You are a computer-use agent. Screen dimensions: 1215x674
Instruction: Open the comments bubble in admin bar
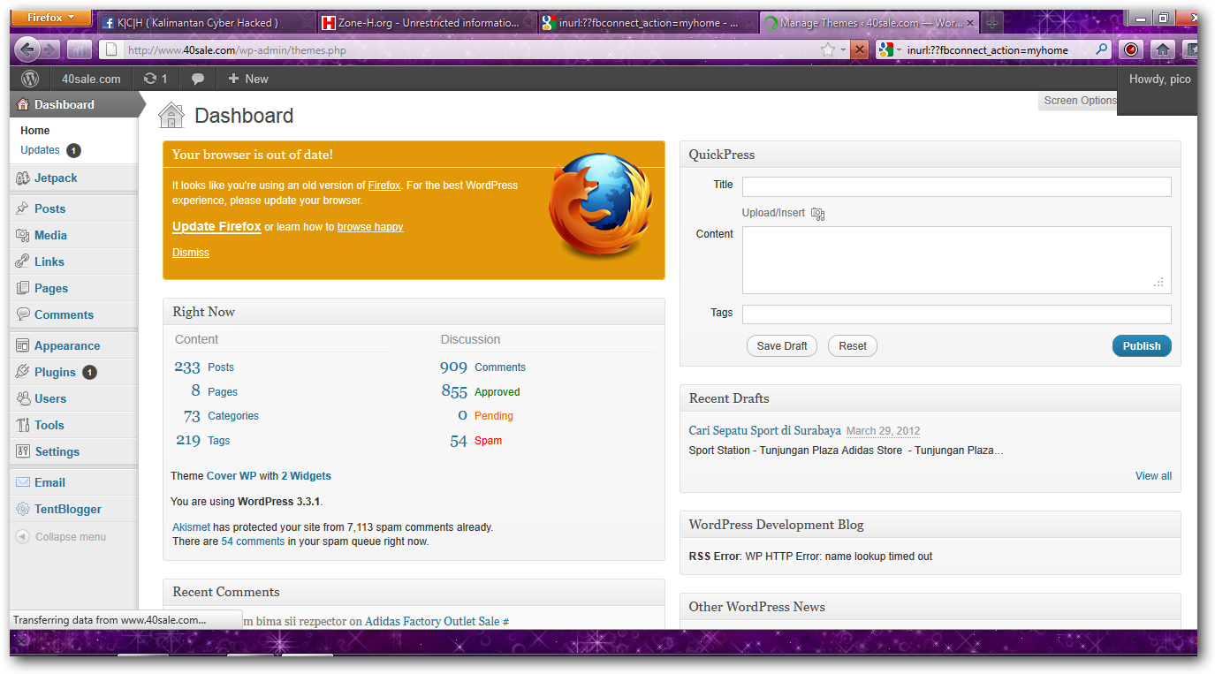tap(198, 79)
